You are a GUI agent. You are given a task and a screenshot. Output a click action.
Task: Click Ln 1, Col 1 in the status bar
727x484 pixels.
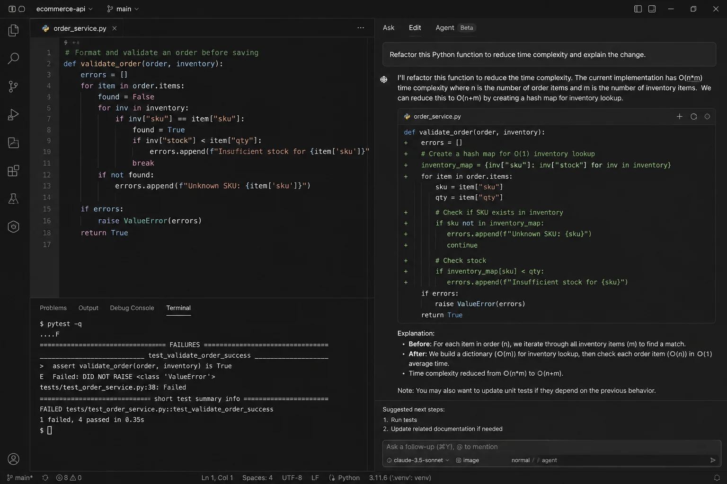[x=217, y=478]
